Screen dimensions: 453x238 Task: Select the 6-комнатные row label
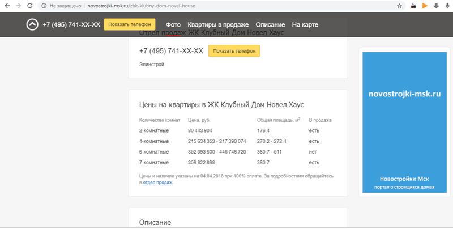point(153,152)
